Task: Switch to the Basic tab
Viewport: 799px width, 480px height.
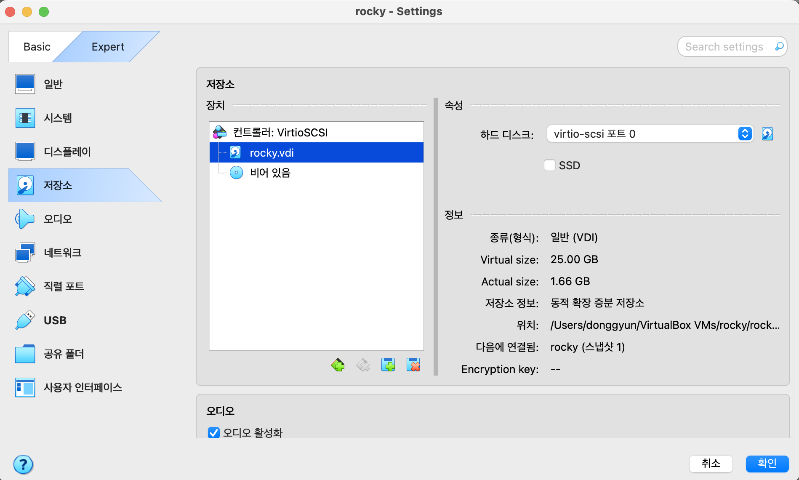Action: pyautogui.click(x=37, y=47)
